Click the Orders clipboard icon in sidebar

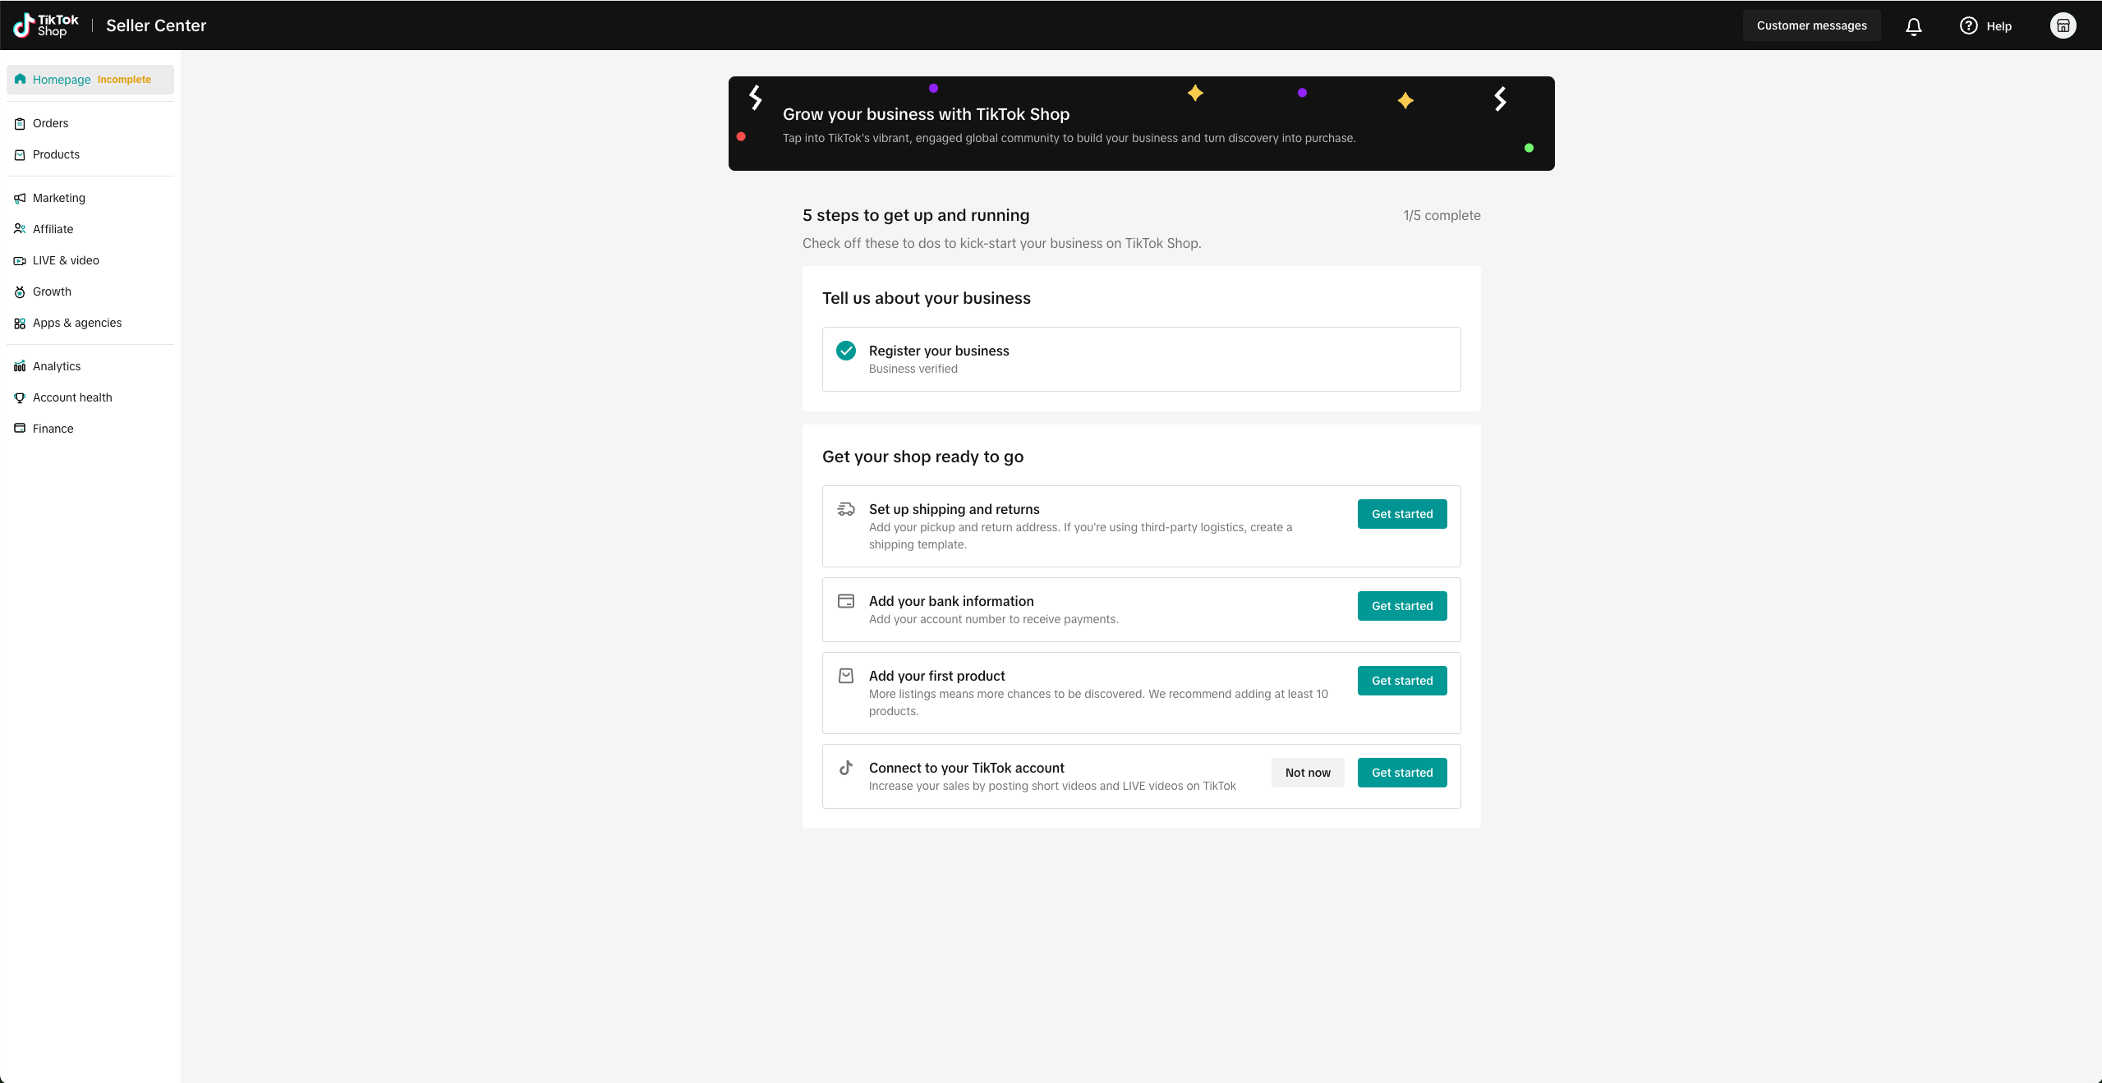click(20, 124)
